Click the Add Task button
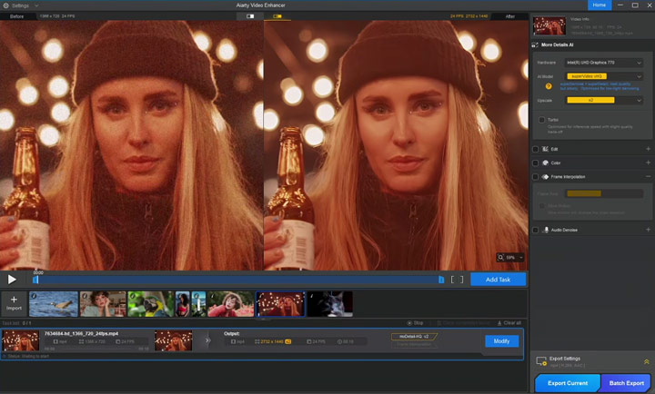Screen dimensions: 655x394 (x=498, y=280)
